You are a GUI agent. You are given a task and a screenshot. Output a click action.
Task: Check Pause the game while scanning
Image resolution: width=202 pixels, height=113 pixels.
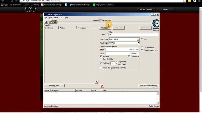click(x=101, y=68)
